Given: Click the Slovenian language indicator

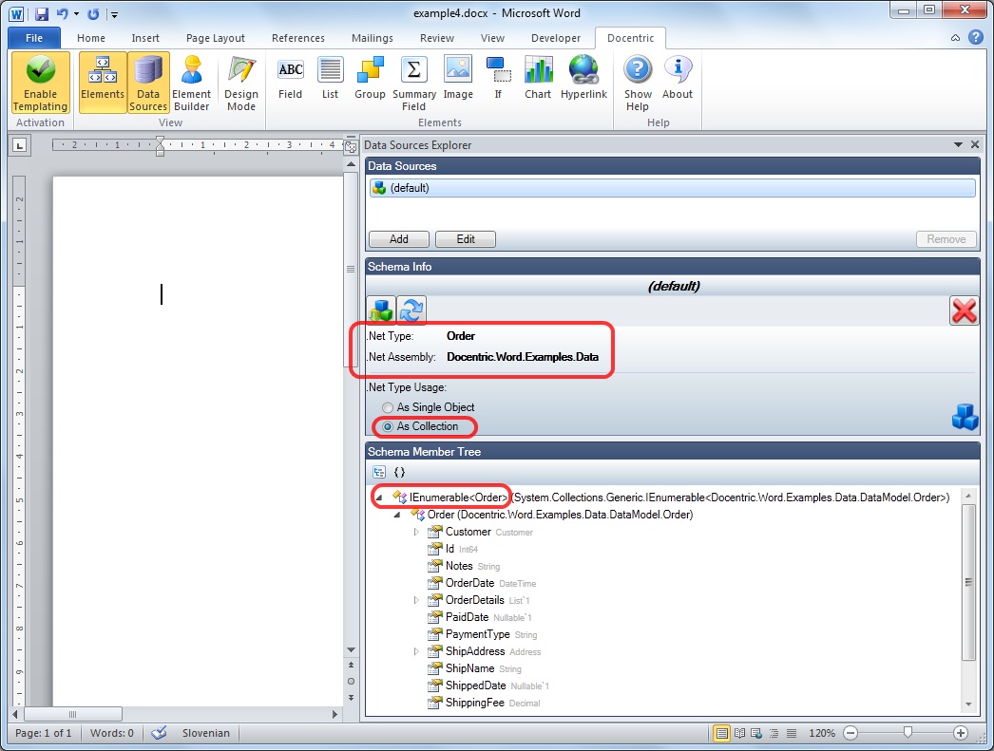Looking at the screenshot, I should [206, 733].
